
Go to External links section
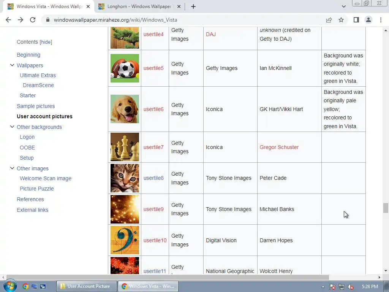pos(33,210)
